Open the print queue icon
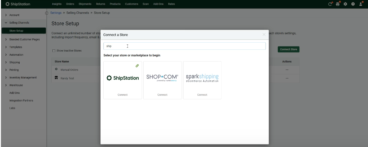This screenshot has width=368, height=147. pos(337,4)
